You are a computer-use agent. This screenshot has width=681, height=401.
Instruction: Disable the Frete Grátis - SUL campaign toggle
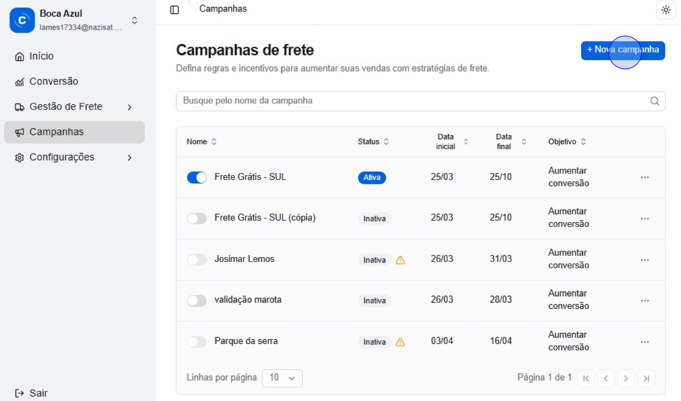[197, 178]
